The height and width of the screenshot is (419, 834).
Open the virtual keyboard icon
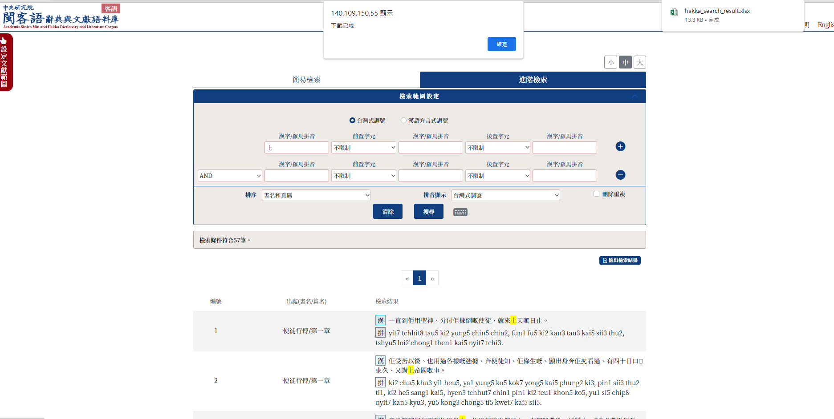tap(460, 212)
